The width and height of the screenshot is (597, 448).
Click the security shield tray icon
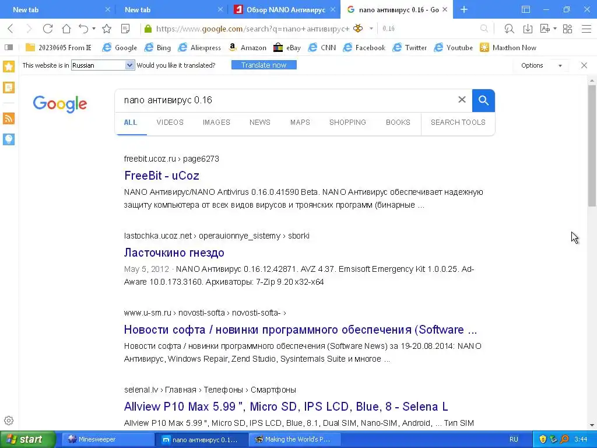click(543, 439)
